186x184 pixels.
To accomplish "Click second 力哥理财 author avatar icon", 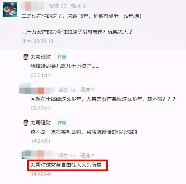I will pos(26,123).
